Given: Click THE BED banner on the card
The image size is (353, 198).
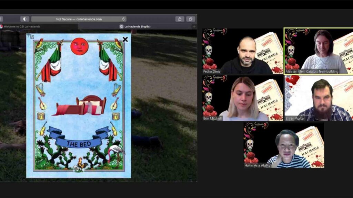Looking at the screenshot, I should point(79,144).
